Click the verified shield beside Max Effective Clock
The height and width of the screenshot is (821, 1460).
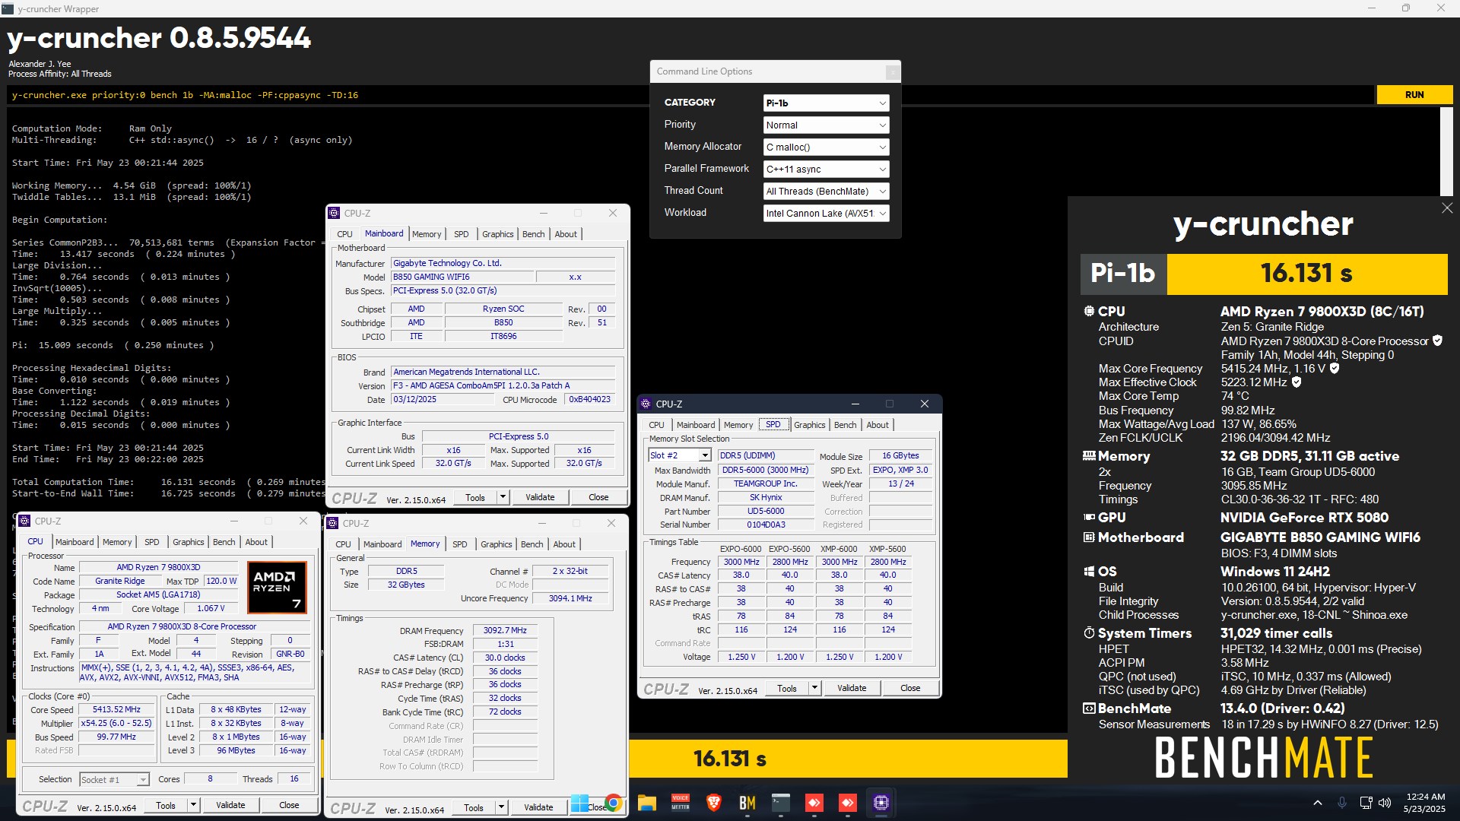[1297, 382]
